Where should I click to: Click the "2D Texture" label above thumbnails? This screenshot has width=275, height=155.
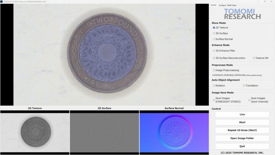pos(35,108)
